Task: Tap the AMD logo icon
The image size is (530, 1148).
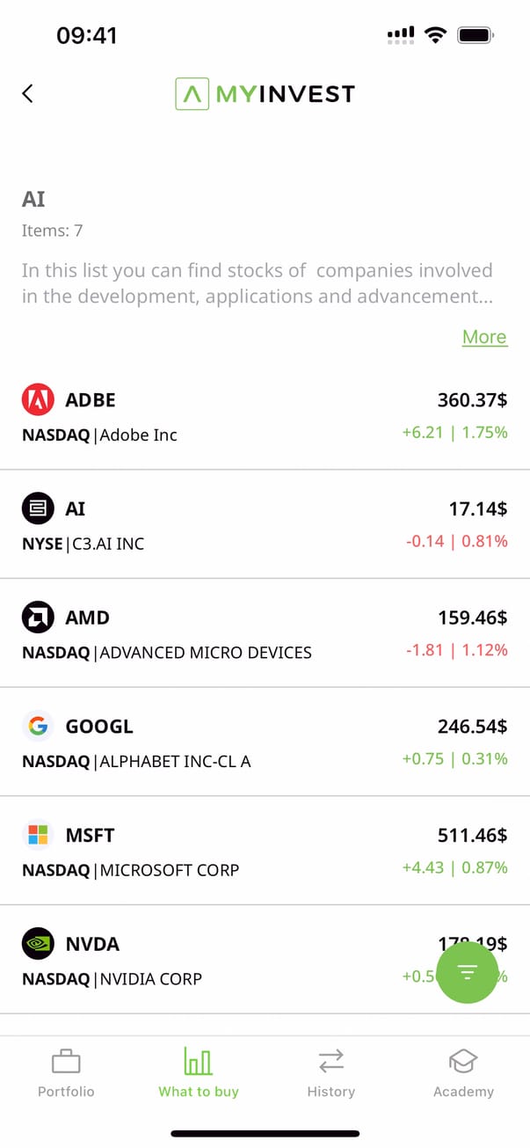Action: pyautogui.click(x=37, y=618)
